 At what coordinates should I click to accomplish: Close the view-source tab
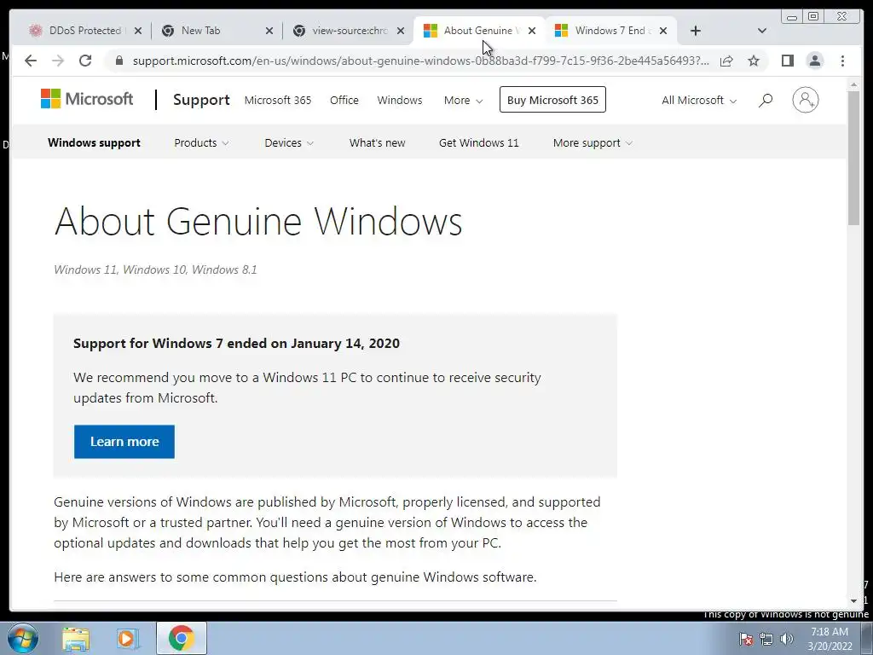[401, 31]
